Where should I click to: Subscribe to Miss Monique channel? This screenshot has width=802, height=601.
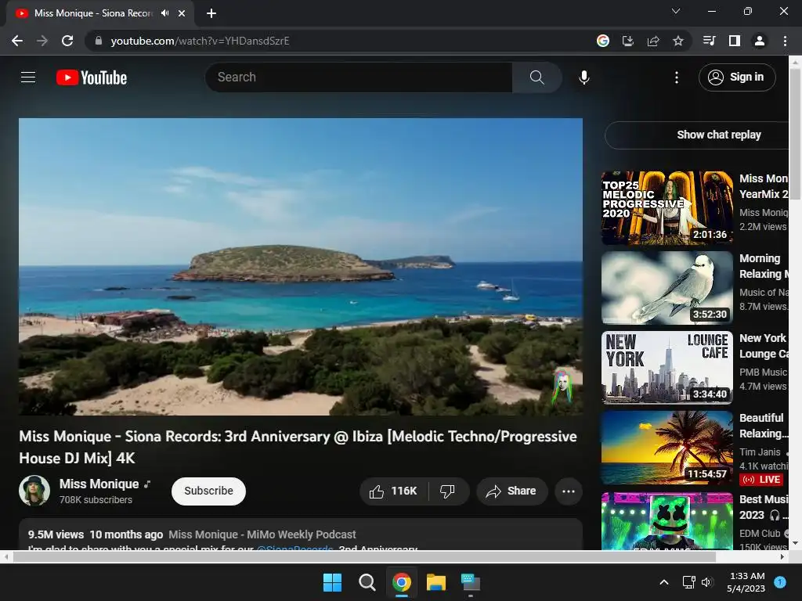[x=208, y=491]
